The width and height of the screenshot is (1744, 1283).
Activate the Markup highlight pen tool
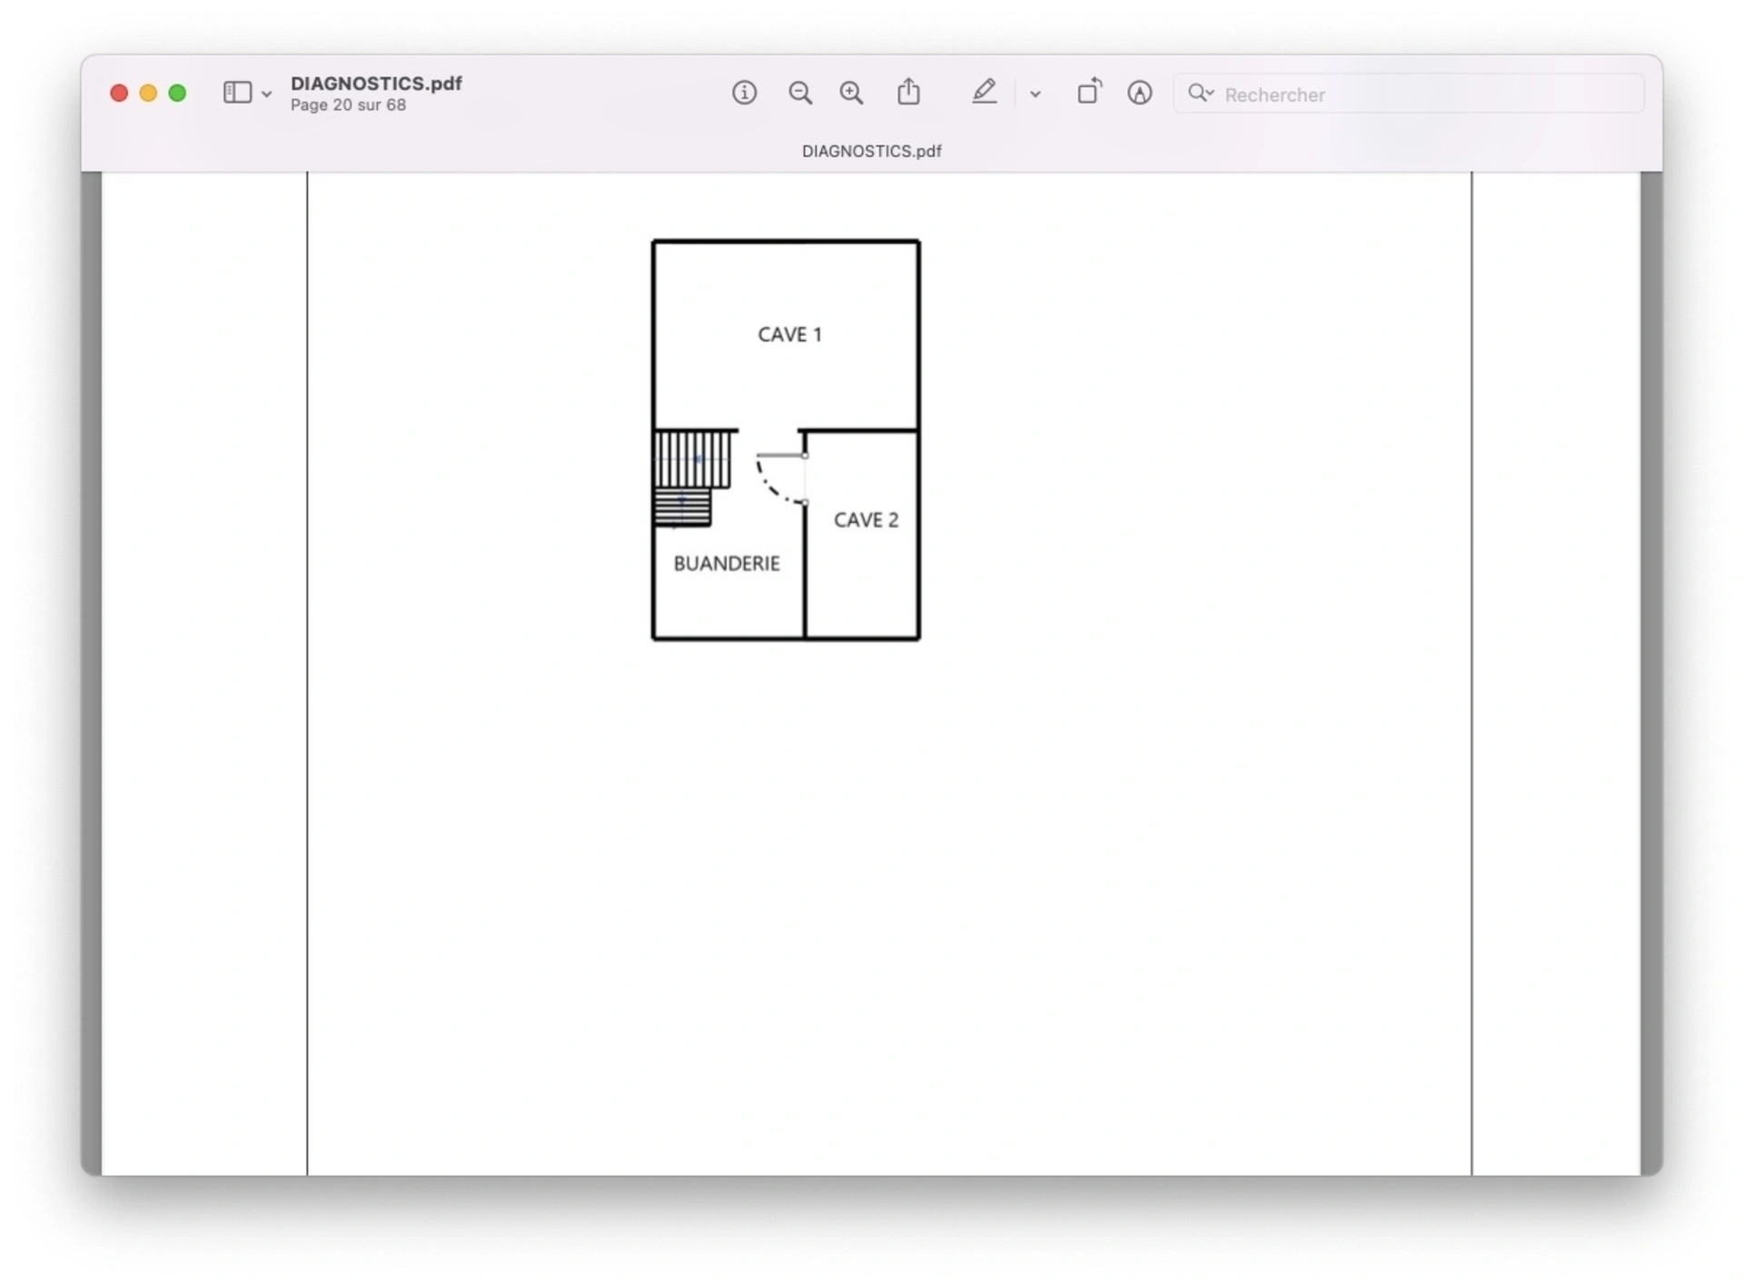click(984, 92)
